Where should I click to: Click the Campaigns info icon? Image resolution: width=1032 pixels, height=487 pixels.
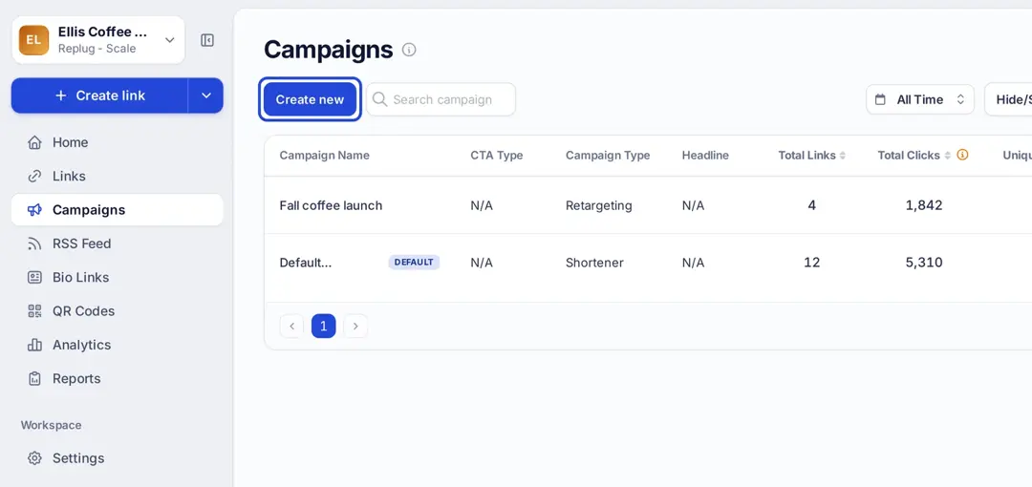coord(409,50)
